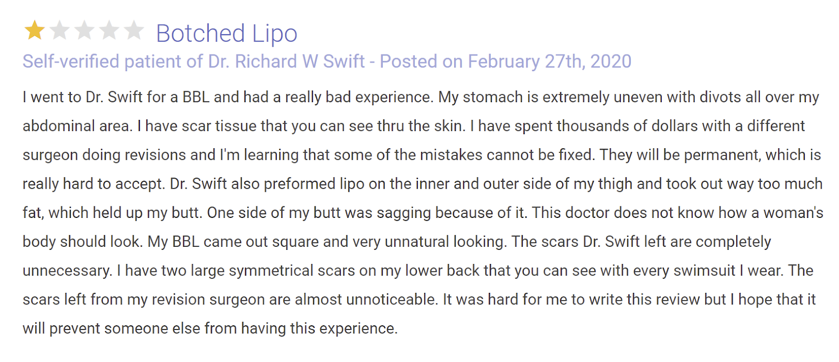This screenshot has height=362, width=839.
Task: Click the line beginning 'body should look'
Action: (396, 242)
